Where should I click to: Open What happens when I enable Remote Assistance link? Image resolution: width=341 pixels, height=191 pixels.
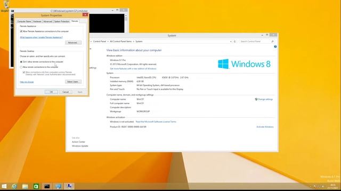coord(42,37)
